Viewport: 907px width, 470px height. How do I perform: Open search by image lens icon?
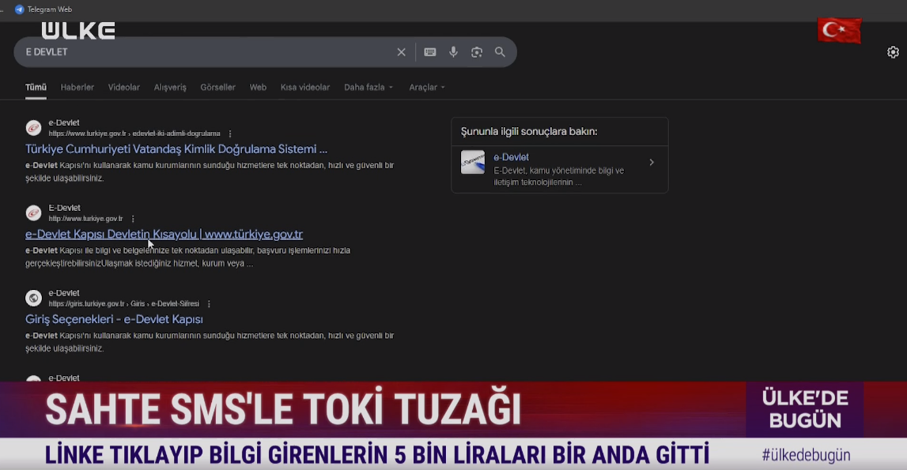pos(477,52)
